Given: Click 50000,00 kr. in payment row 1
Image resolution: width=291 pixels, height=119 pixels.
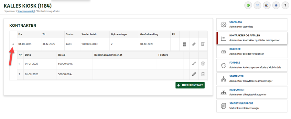Looking at the screenshot, I should coord(66,64).
